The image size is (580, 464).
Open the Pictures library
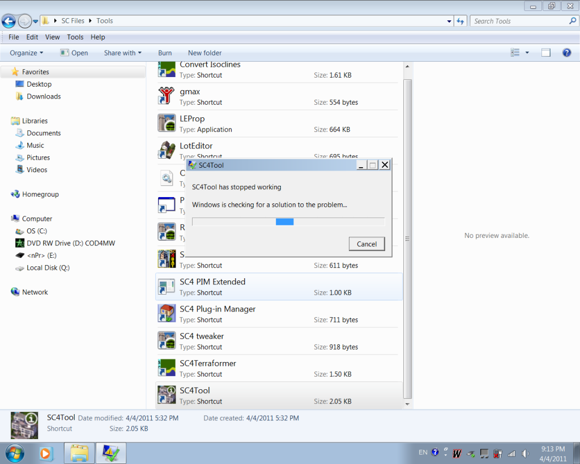tap(38, 157)
